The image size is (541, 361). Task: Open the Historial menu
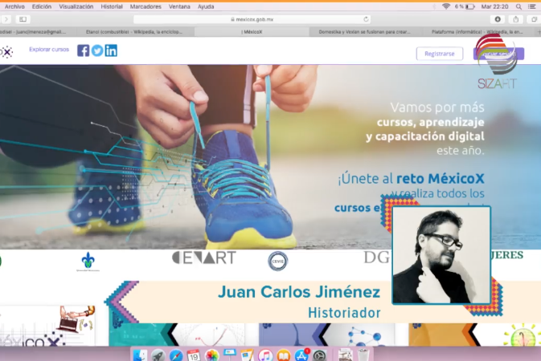click(x=112, y=6)
